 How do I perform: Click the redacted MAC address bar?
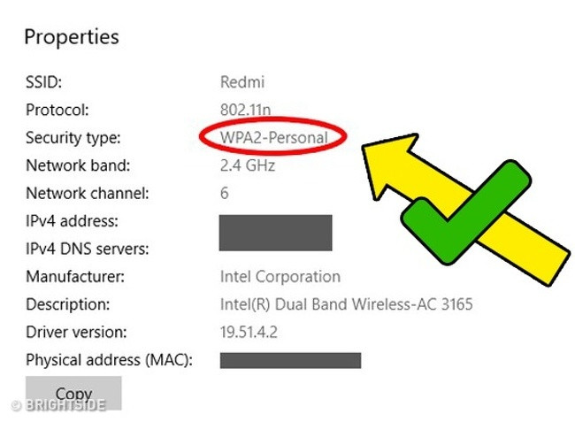(290, 360)
